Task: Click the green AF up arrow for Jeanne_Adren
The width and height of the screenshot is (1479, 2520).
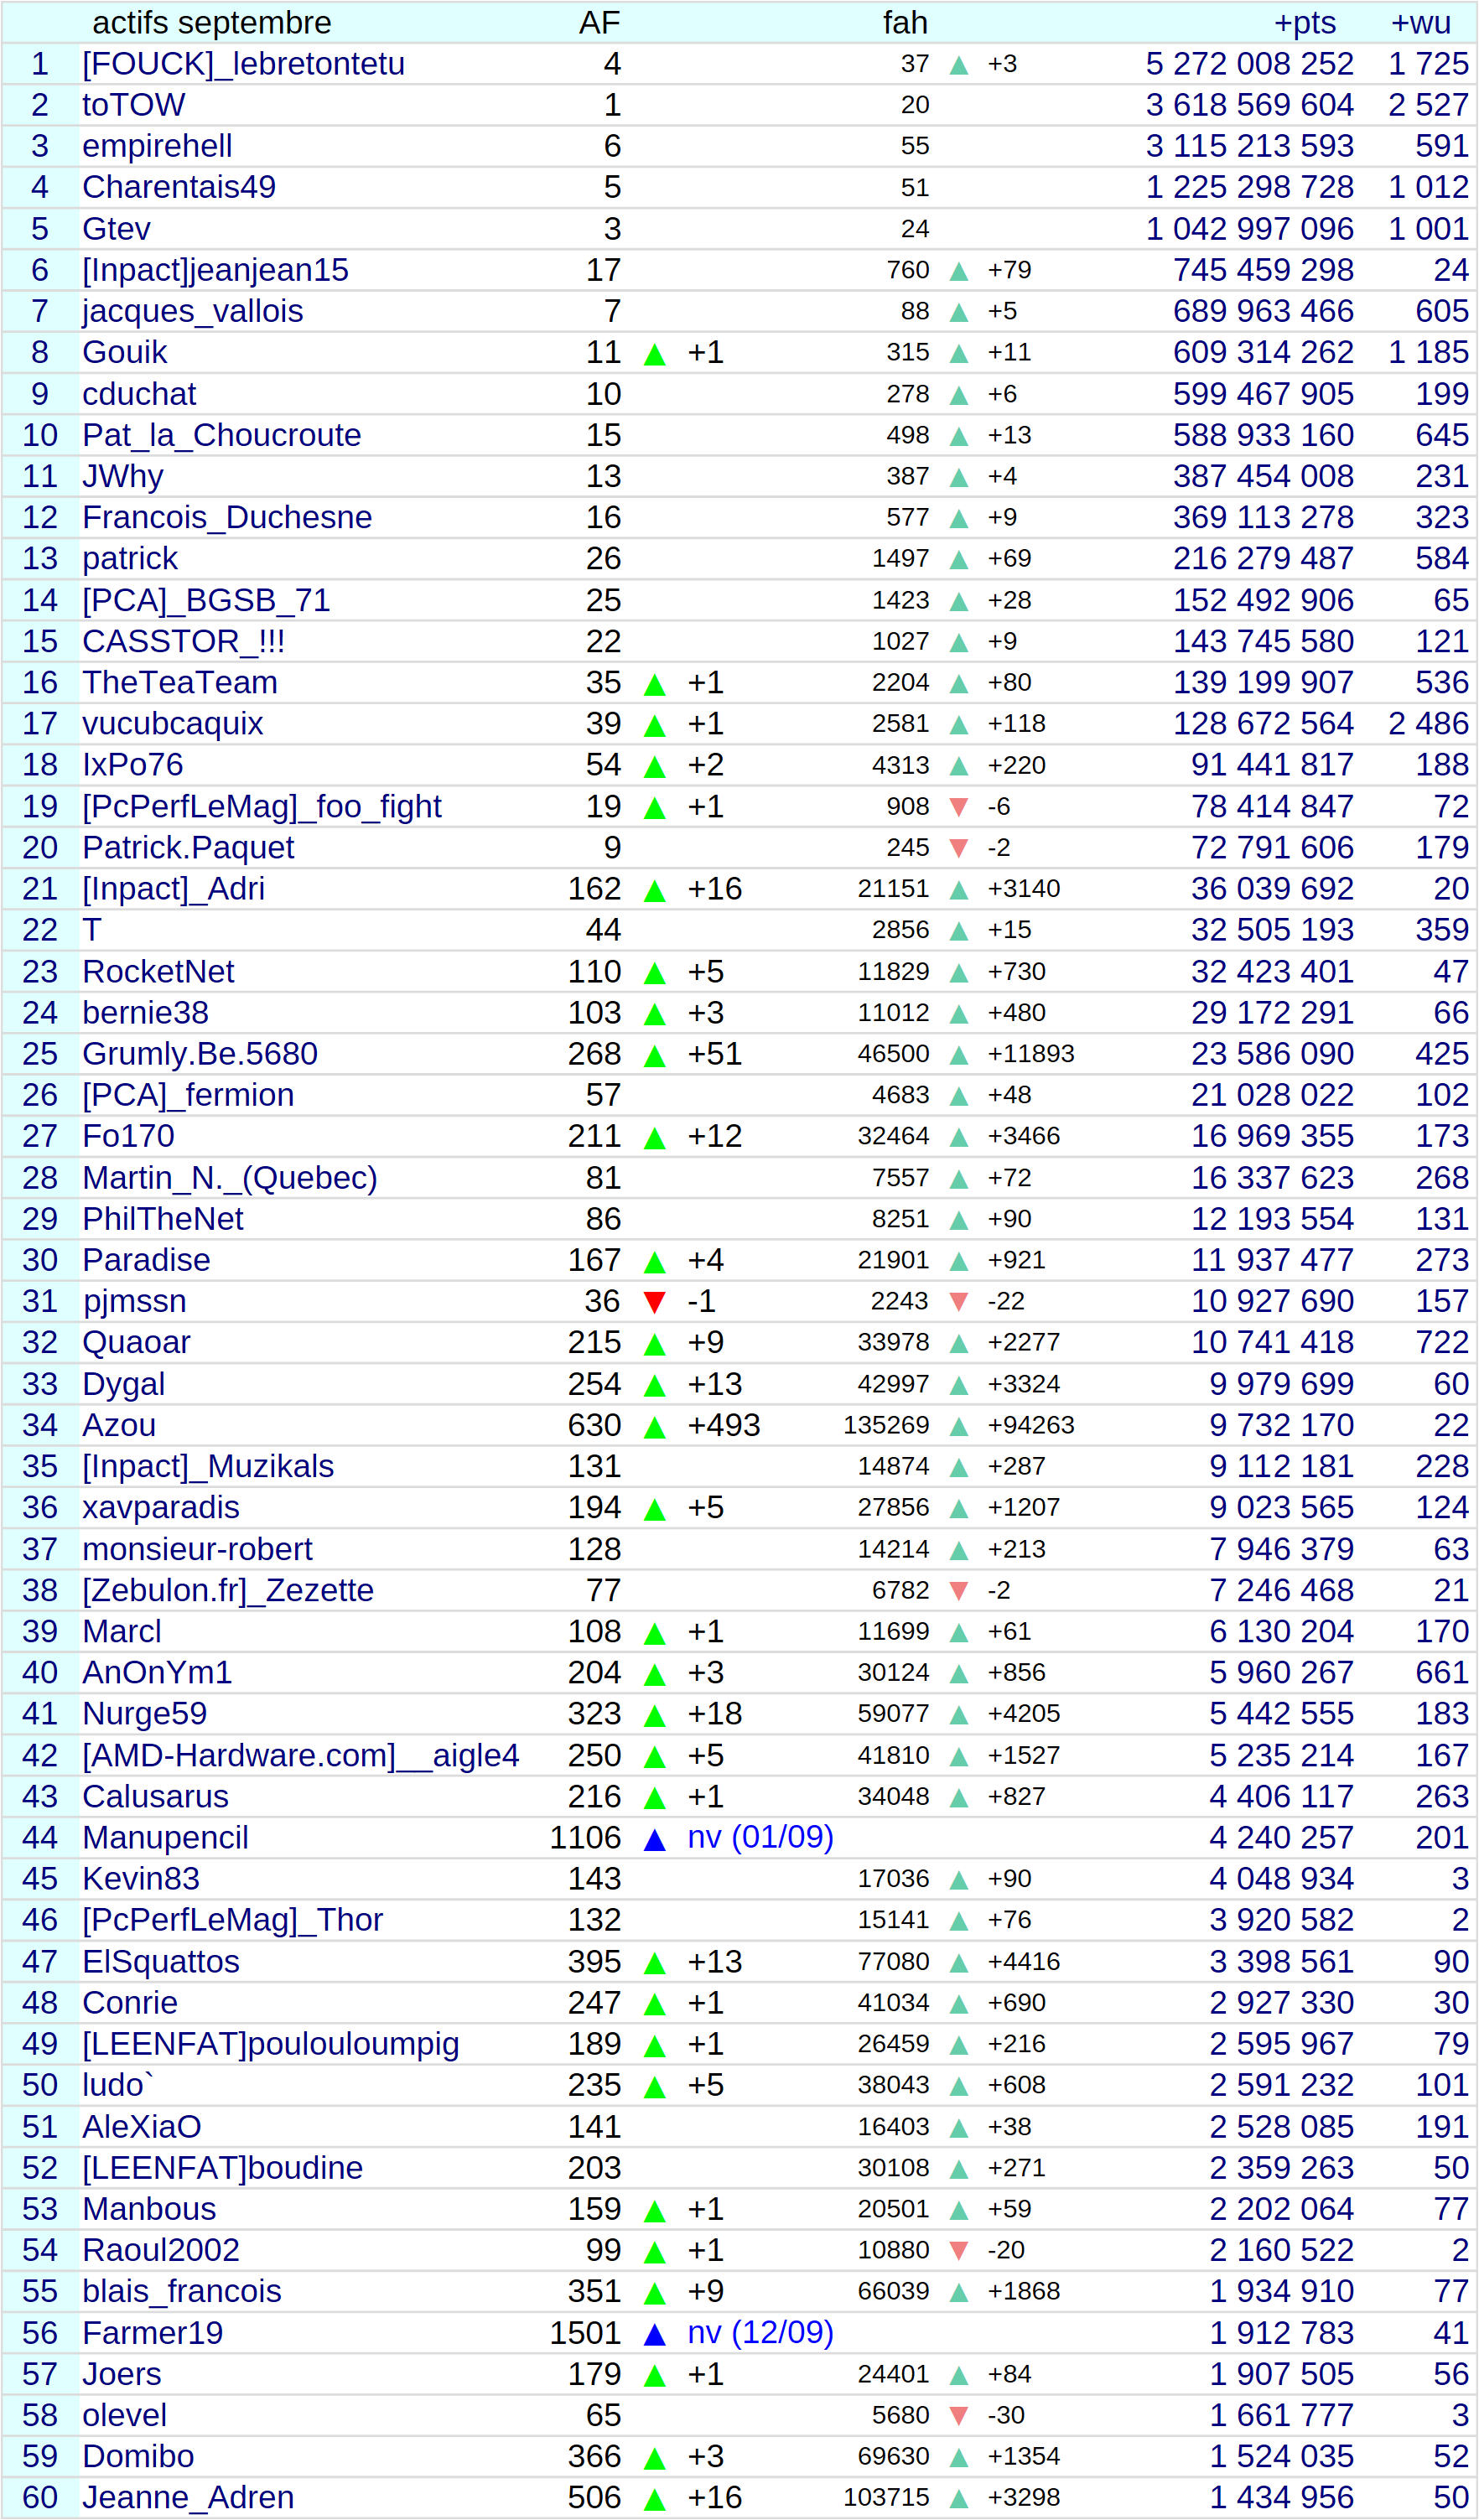Action: pos(655,2500)
